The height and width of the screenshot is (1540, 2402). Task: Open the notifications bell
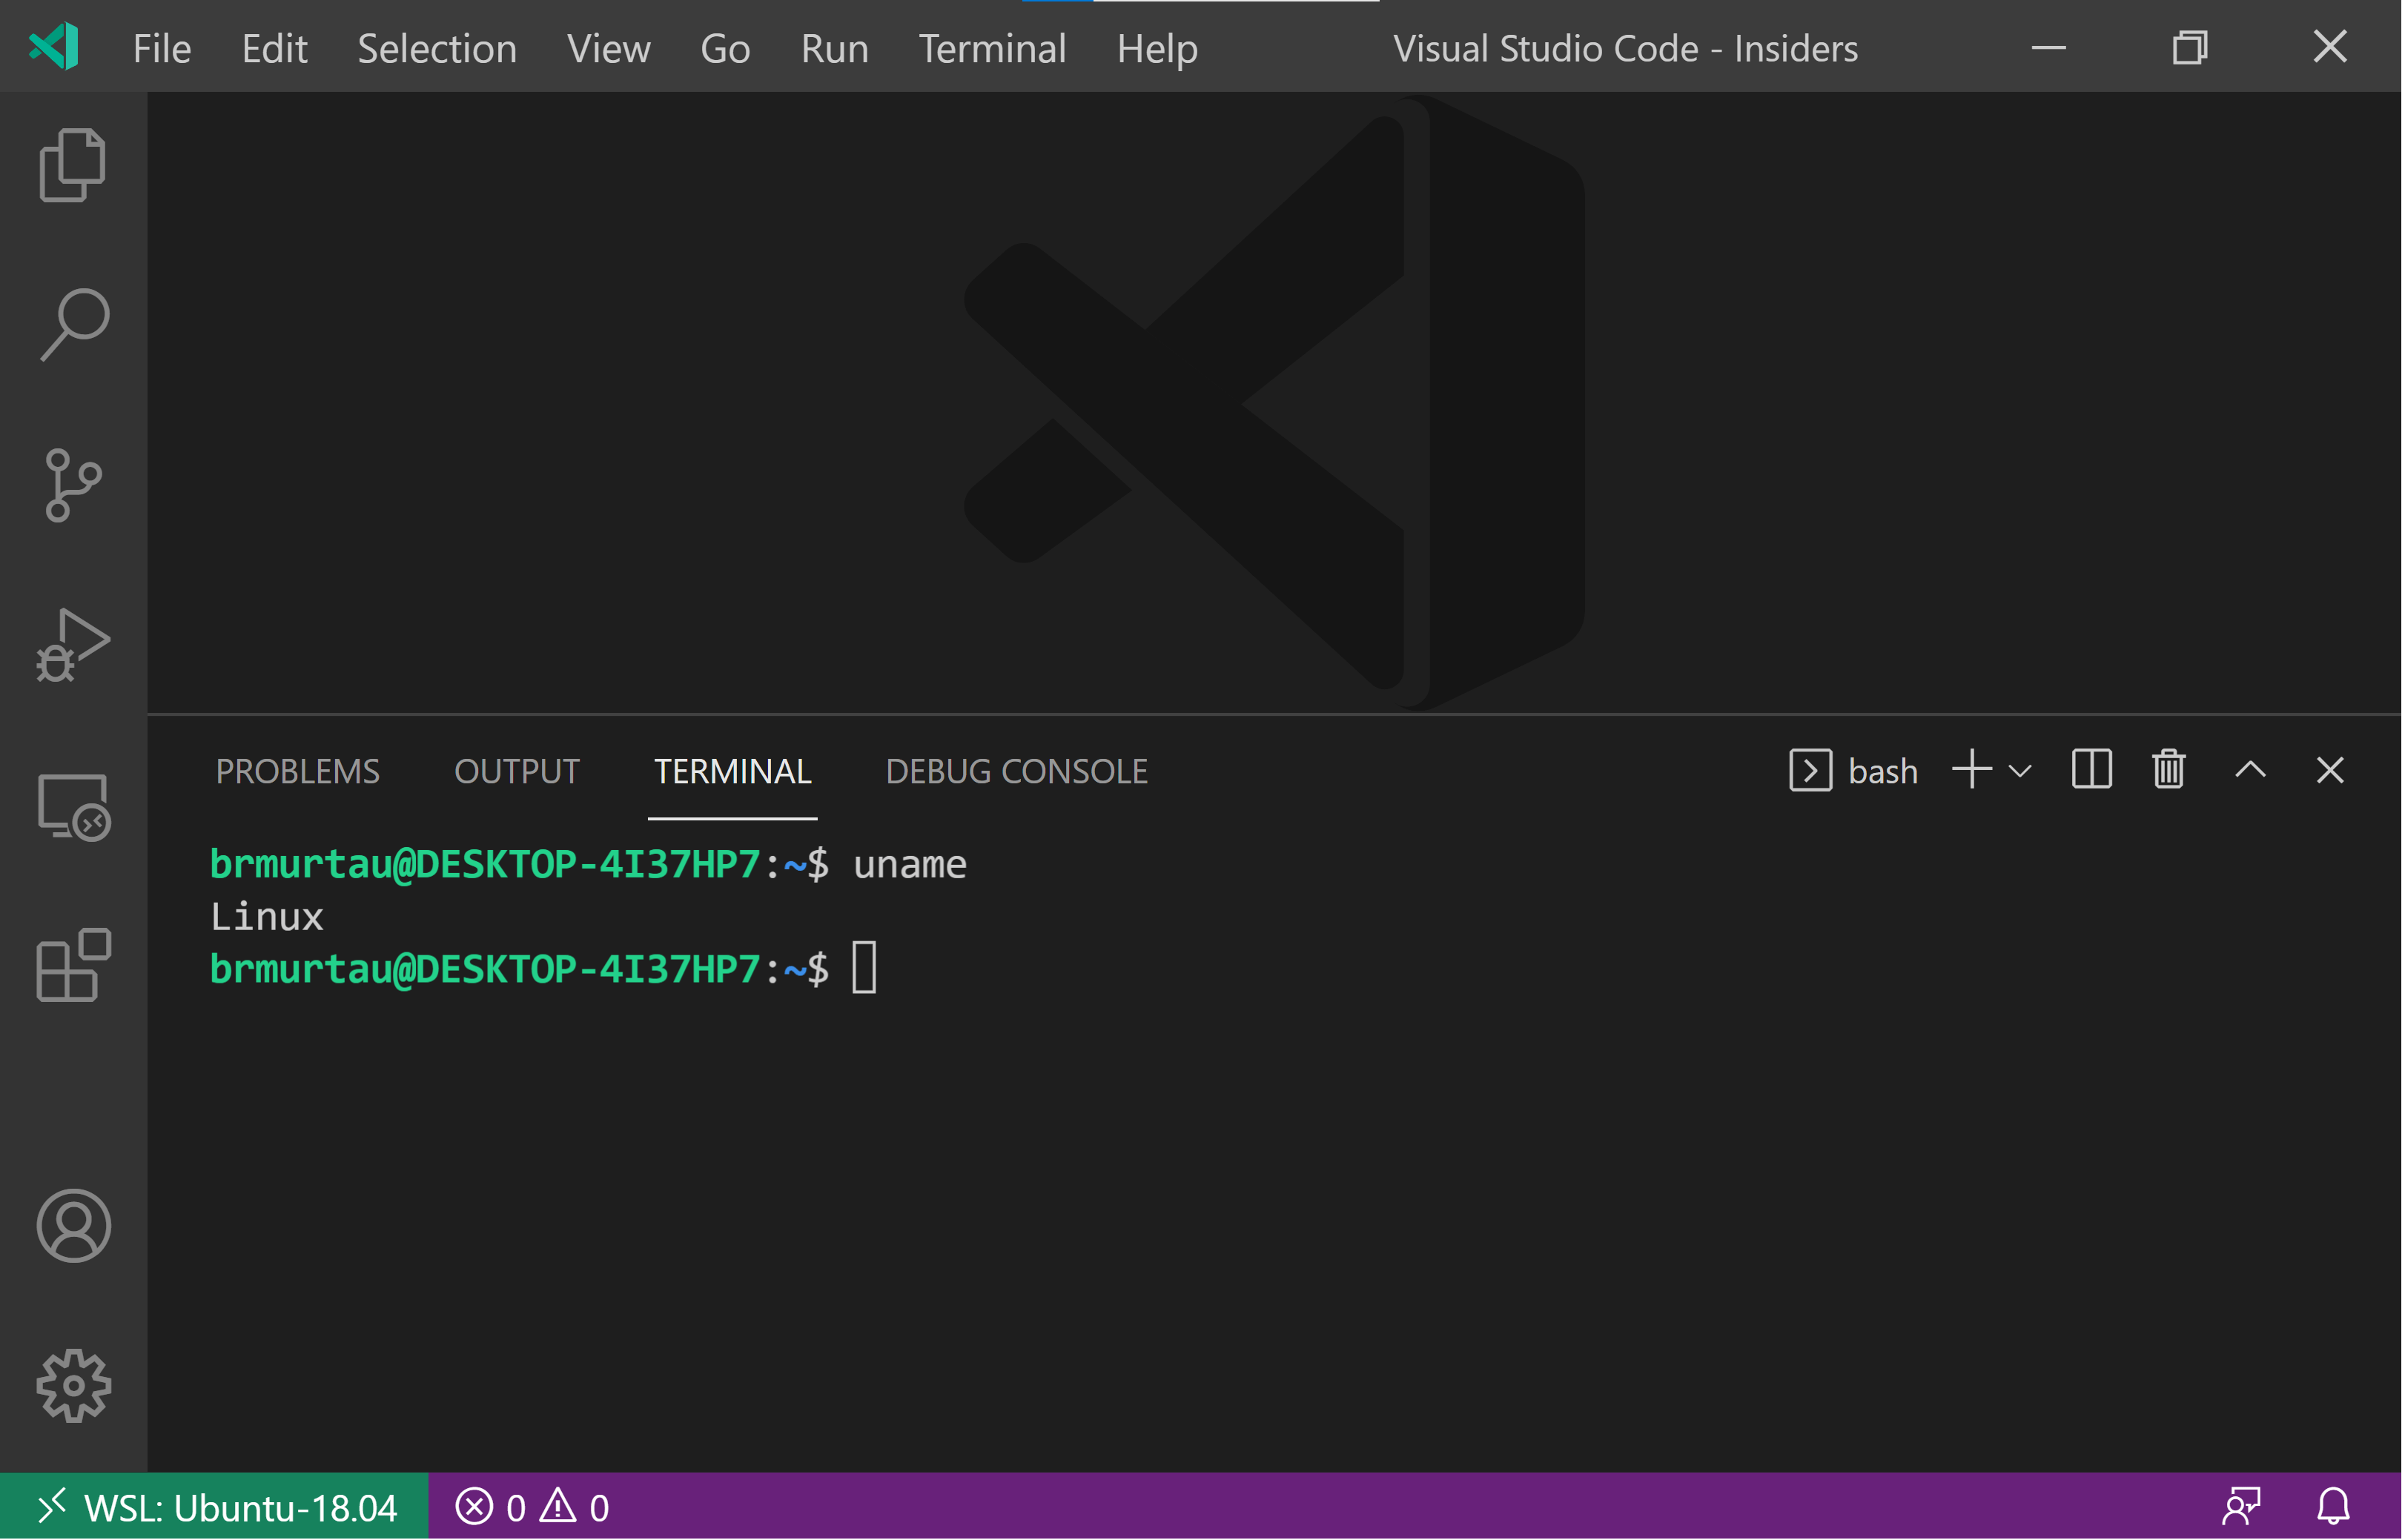pyautogui.click(x=2333, y=1506)
